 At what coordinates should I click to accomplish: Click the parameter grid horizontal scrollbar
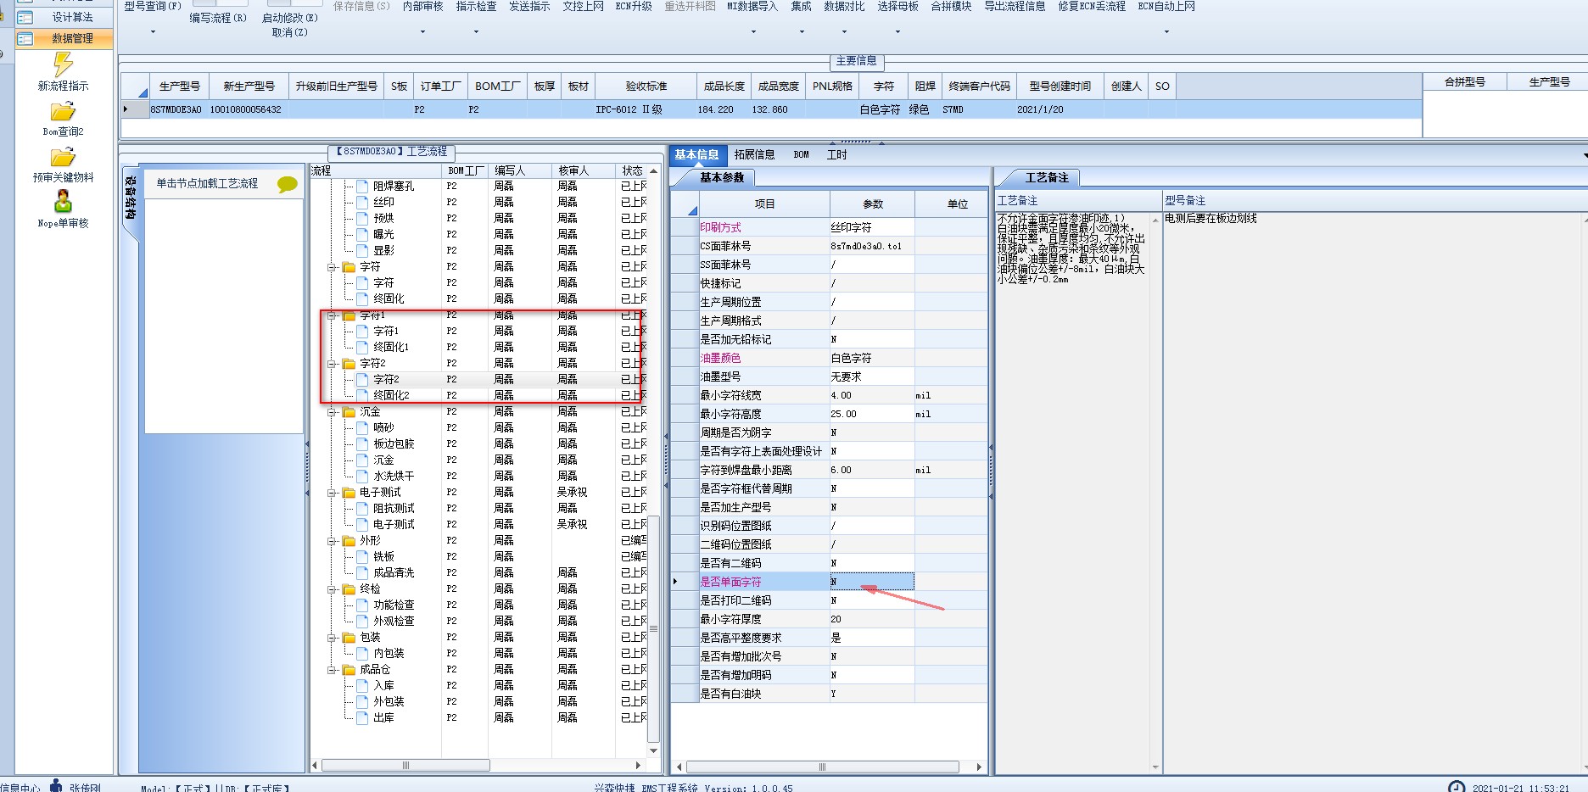pyautogui.click(x=821, y=767)
